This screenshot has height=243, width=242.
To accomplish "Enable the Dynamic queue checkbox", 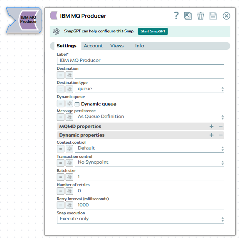I will 77,104.
